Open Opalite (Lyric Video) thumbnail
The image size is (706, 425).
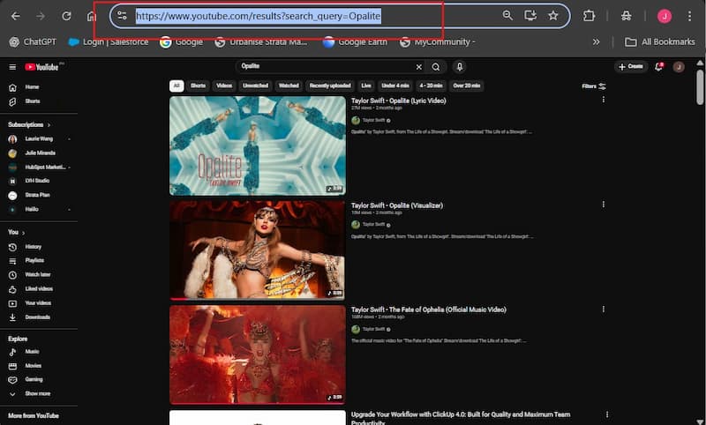coord(258,145)
